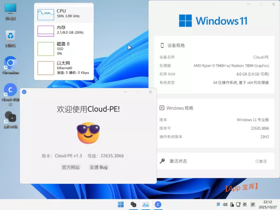280x210 pixels.
Task: Open the clock and calendar from the tray
Action: pyautogui.click(x=267, y=204)
